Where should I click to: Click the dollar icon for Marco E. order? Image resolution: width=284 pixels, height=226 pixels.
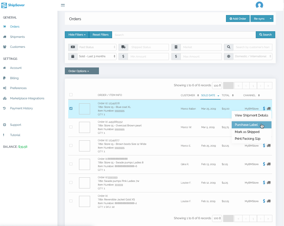[264, 145]
